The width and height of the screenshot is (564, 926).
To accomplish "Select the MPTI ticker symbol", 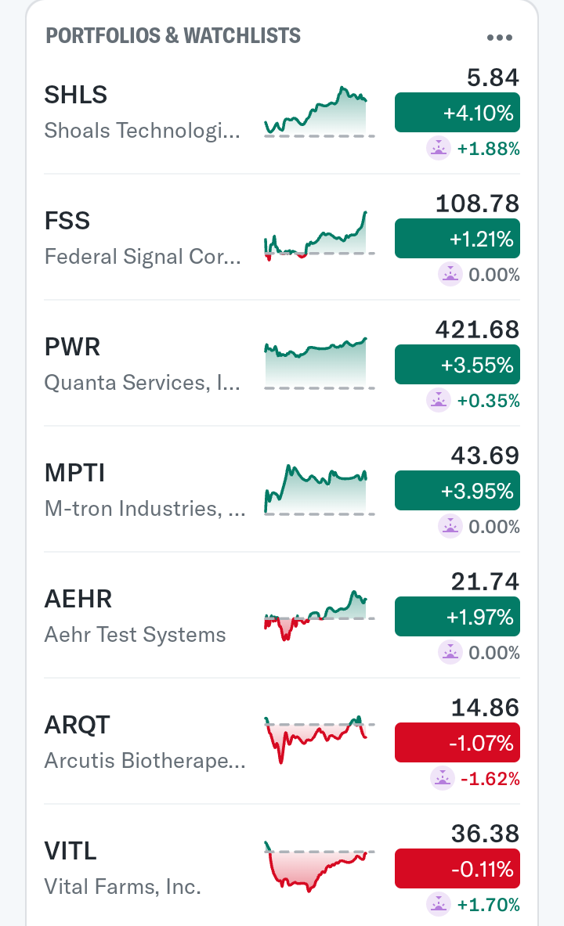I will (x=75, y=473).
